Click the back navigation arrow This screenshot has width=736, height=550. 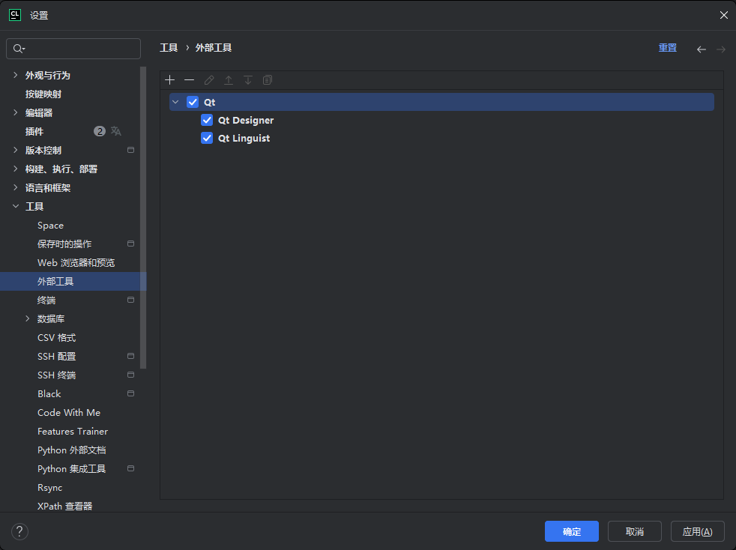click(702, 49)
